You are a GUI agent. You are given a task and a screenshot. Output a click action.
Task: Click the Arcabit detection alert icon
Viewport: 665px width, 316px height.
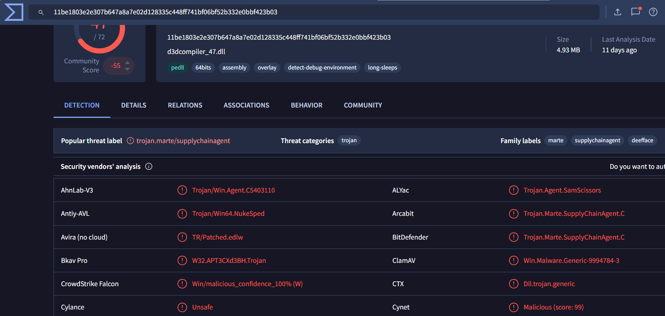tap(514, 213)
